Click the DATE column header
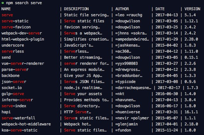This screenshot has width=204, height=135. 159,9
